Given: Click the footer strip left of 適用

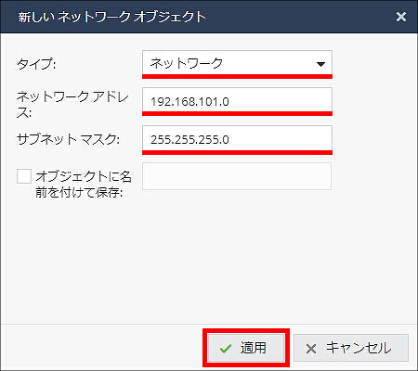Looking at the screenshot, I should [x=102, y=348].
